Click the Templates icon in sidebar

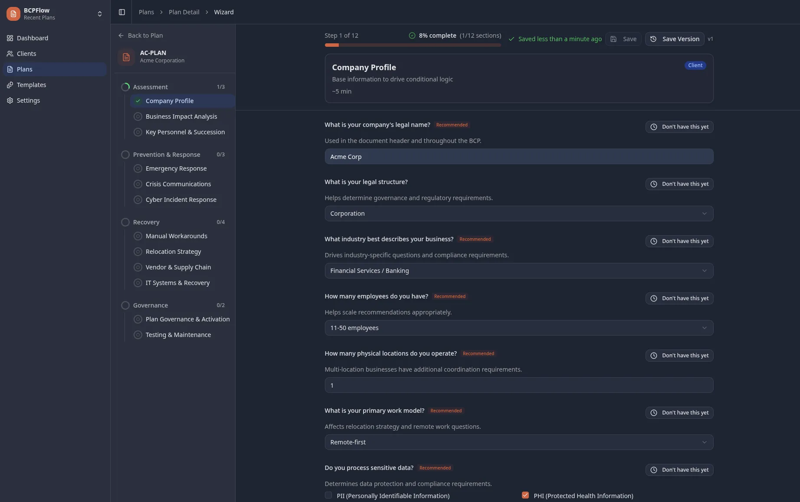10,85
